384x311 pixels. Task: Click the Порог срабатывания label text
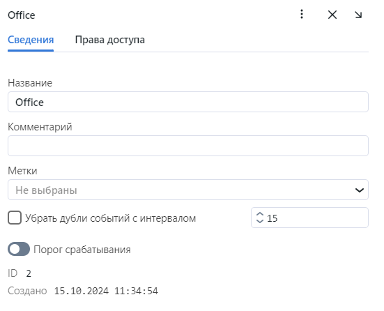82,250
